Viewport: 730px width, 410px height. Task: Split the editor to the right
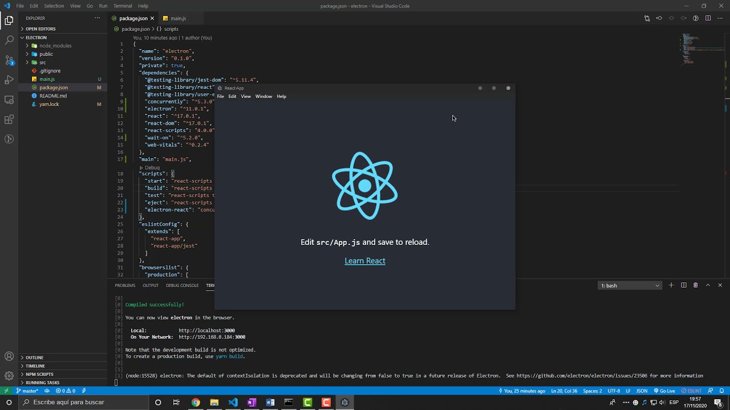tap(708, 18)
